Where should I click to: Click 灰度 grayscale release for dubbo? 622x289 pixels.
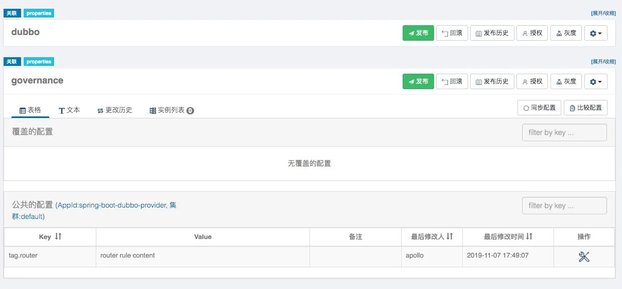tap(566, 33)
